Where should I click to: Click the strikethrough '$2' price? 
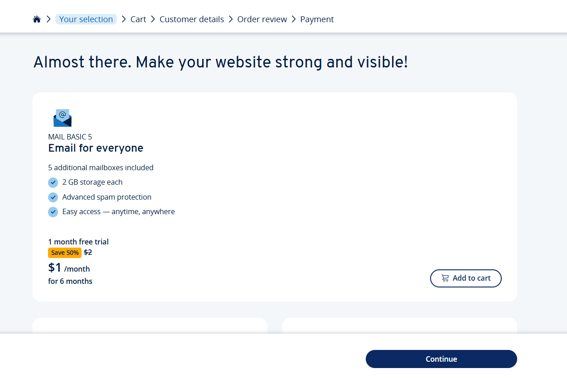coord(88,253)
